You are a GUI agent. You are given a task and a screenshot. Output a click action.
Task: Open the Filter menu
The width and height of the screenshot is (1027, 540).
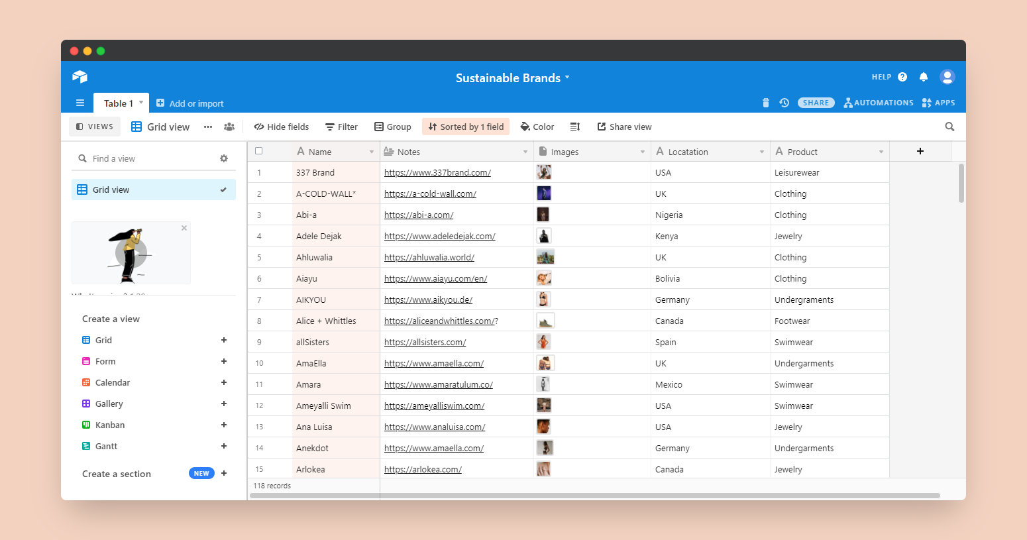[341, 127]
